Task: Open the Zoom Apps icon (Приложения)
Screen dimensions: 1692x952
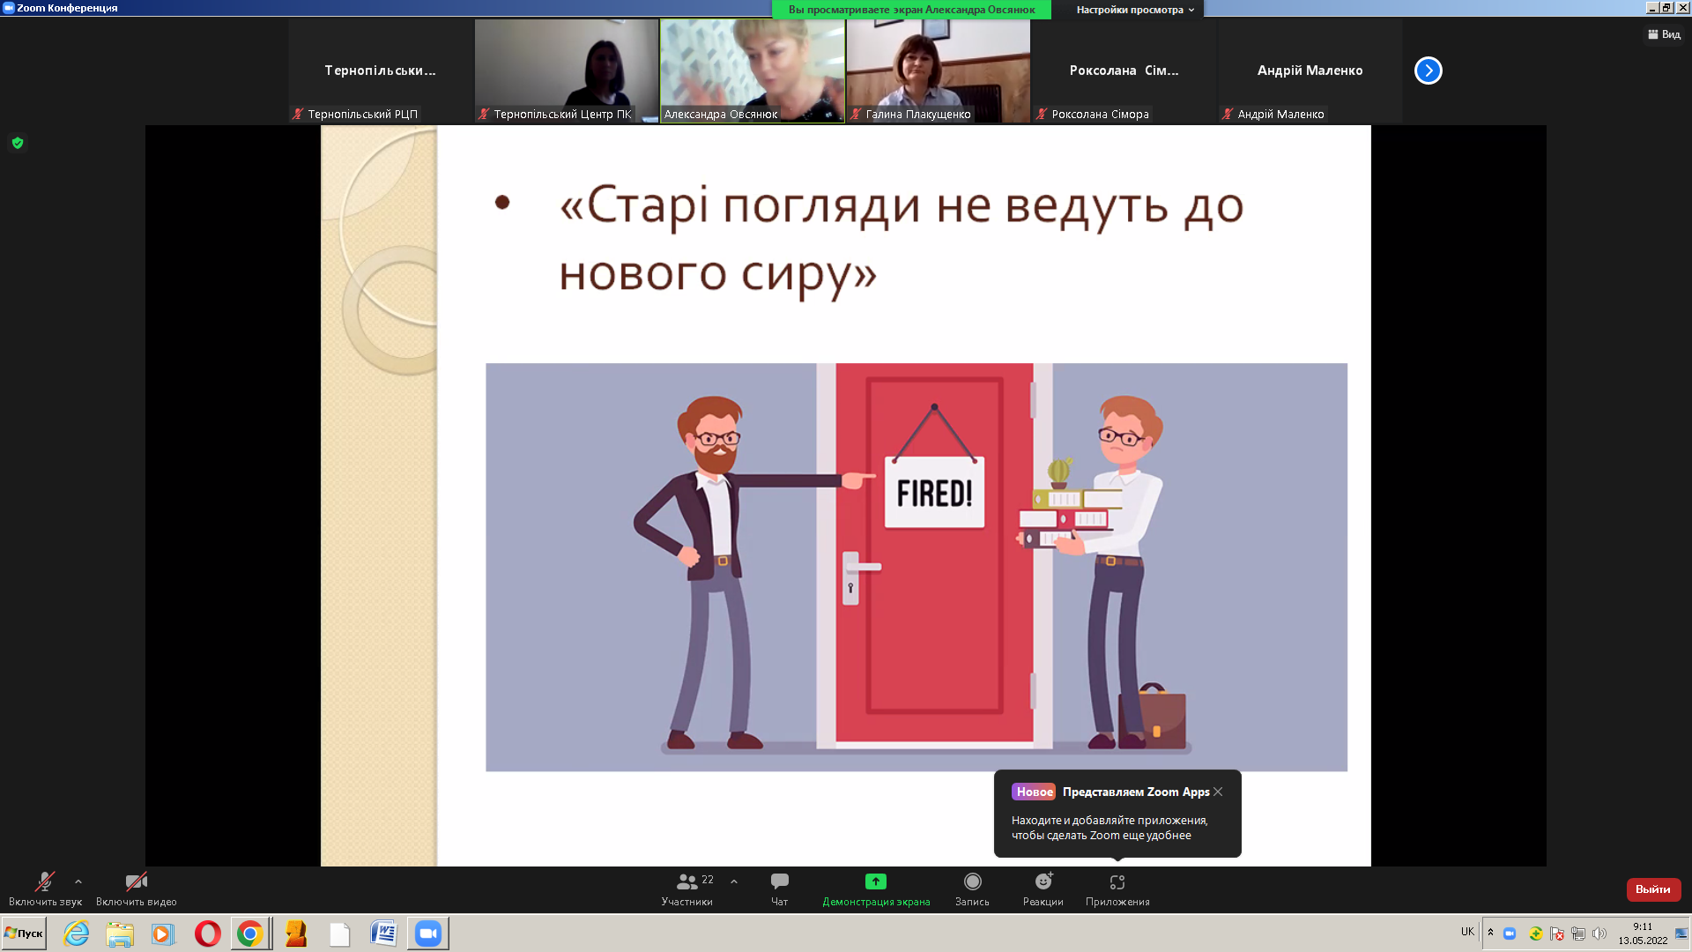Action: click(1117, 882)
